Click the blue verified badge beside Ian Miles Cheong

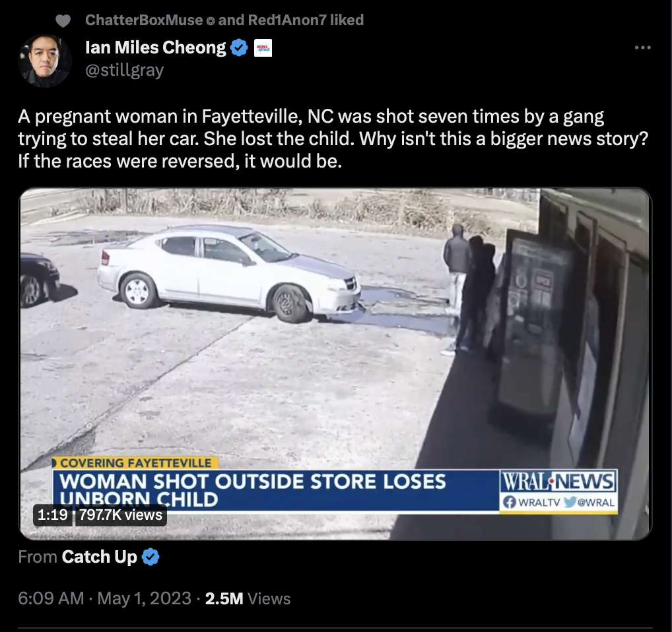(239, 47)
